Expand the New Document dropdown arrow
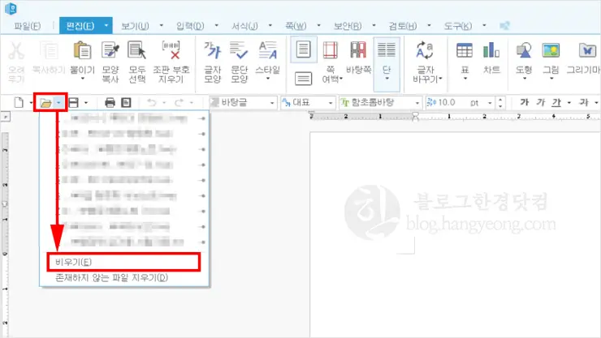 [x=31, y=103]
